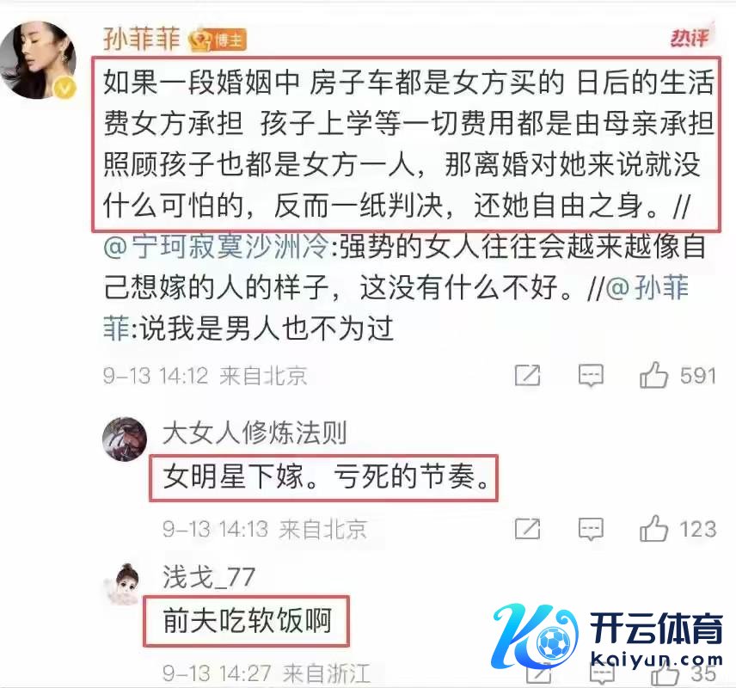This screenshot has width=736, height=688.
Task: View 大女人修炼法则's avatar
Action: pos(125,439)
